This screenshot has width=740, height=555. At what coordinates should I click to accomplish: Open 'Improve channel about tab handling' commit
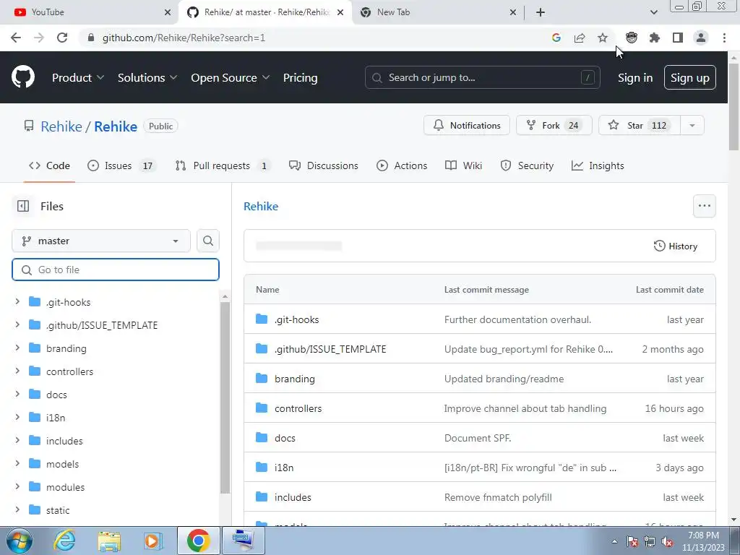click(x=525, y=409)
